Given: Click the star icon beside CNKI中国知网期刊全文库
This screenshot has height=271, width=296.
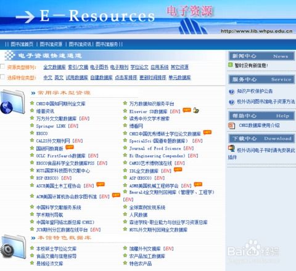Looking at the screenshot, I should 32,103.
